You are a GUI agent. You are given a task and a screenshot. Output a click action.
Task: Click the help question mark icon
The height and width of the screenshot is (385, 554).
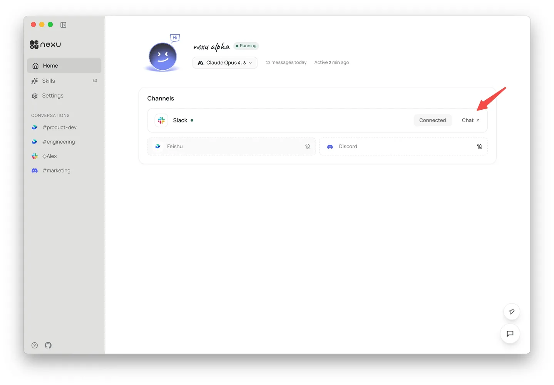click(34, 345)
